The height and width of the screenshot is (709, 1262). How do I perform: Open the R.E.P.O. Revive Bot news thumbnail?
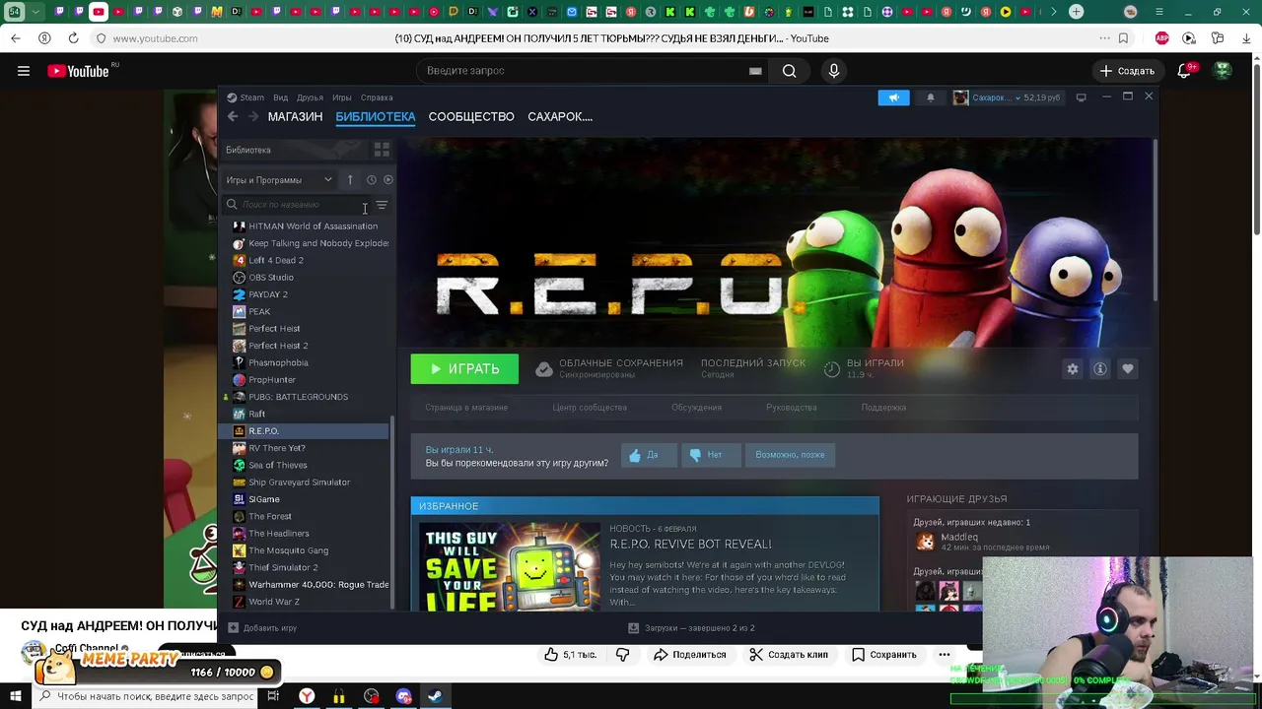pos(510,566)
